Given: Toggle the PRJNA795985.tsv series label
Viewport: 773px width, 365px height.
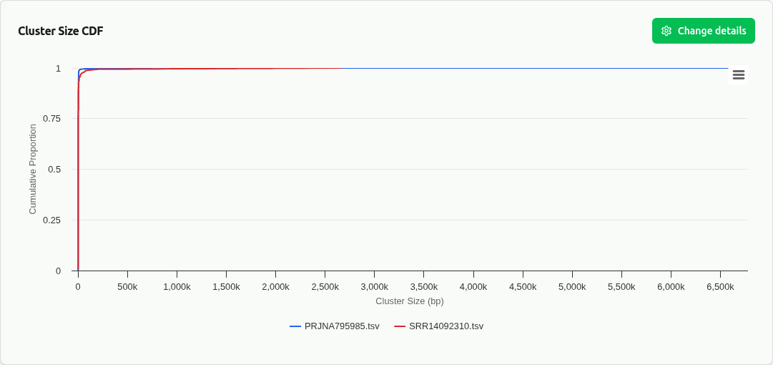Looking at the screenshot, I should (342, 326).
